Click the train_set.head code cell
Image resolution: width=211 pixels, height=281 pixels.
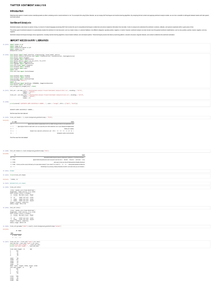pos(110,117)
